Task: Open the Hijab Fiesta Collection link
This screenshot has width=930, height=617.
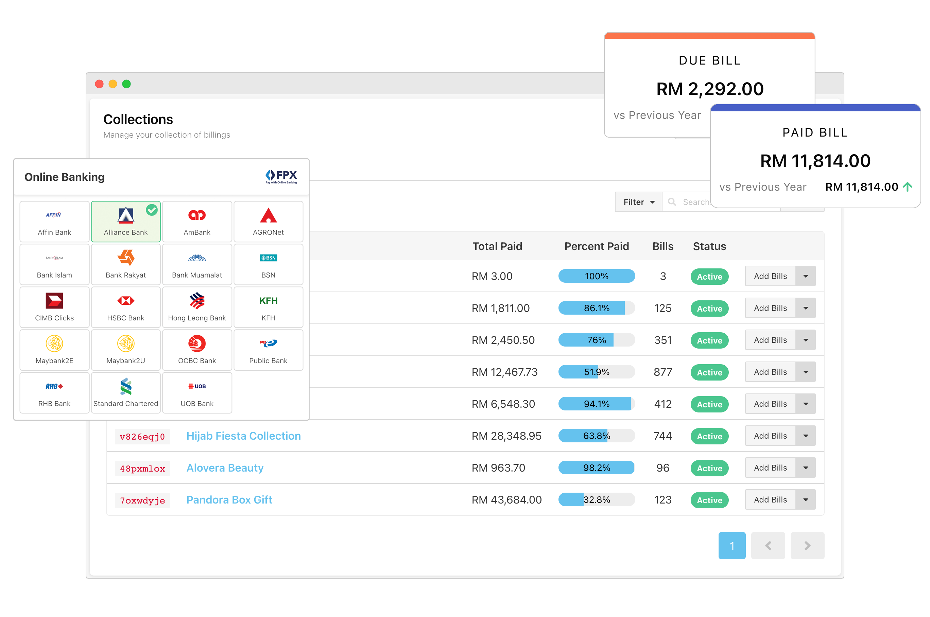Action: [x=243, y=436]
